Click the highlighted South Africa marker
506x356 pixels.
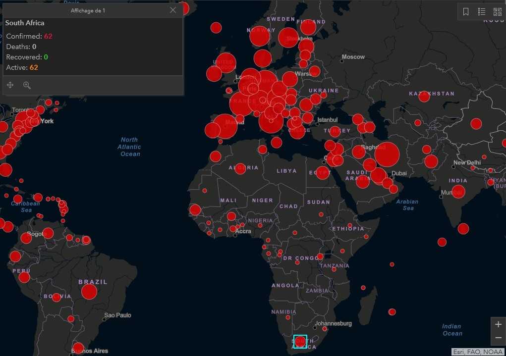tap(300, 342)
